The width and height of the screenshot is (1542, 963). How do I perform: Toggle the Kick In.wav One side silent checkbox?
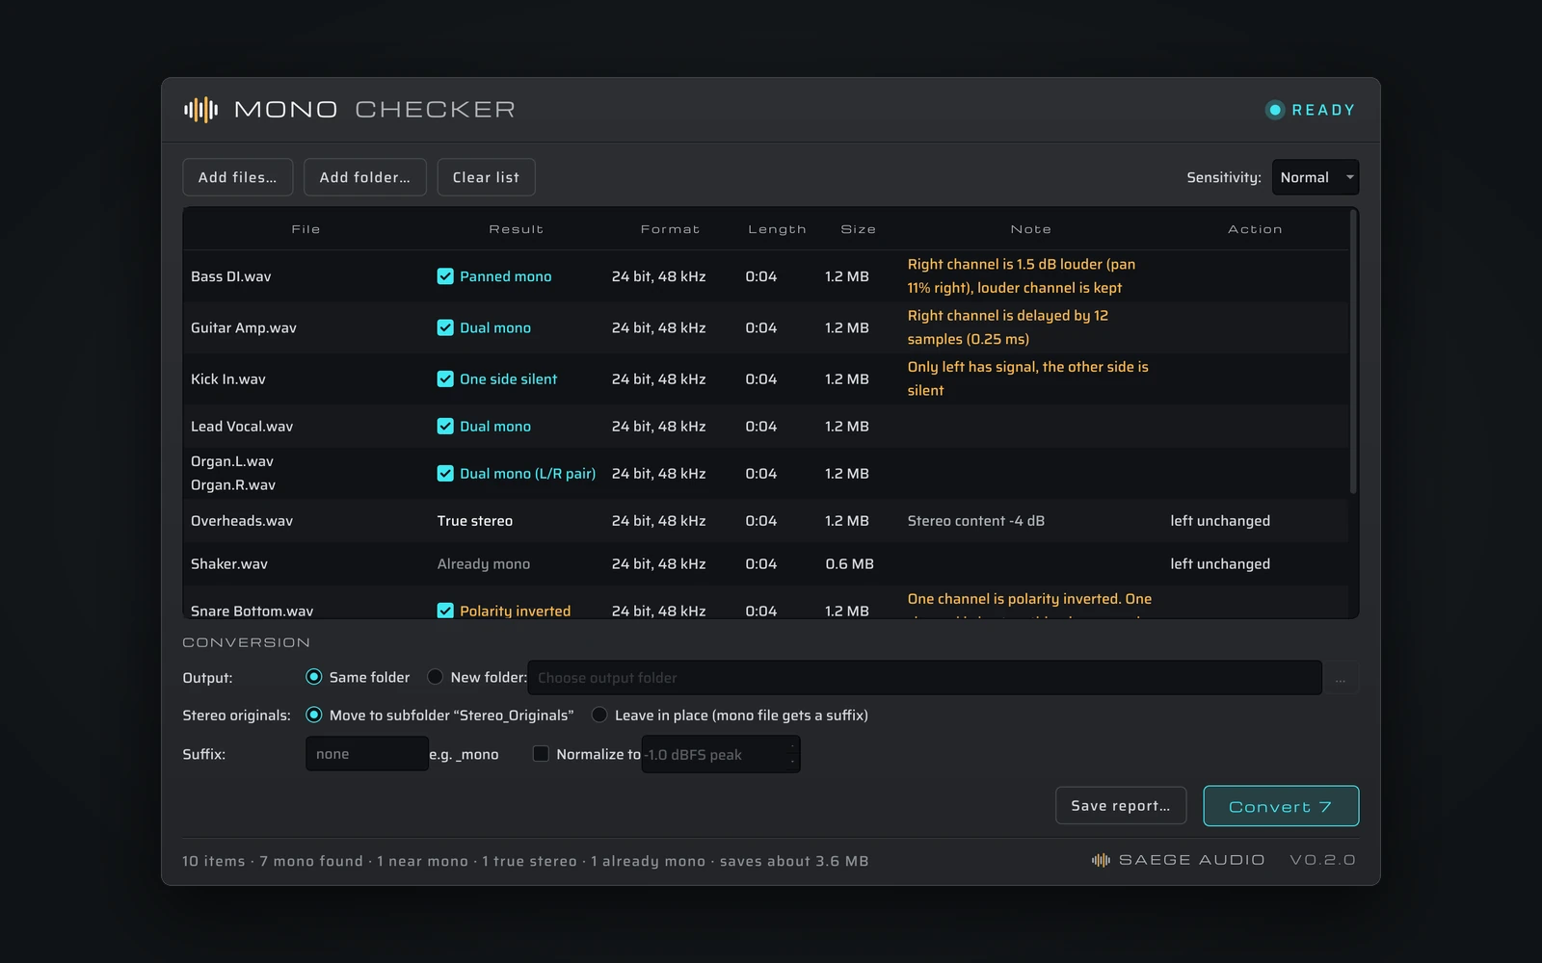click(x=445, y=378)
